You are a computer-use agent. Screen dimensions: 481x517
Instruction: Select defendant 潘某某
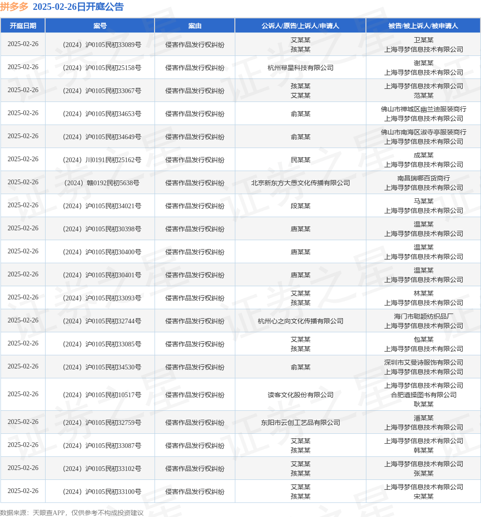pyautogui.click(x=424, y=418)
